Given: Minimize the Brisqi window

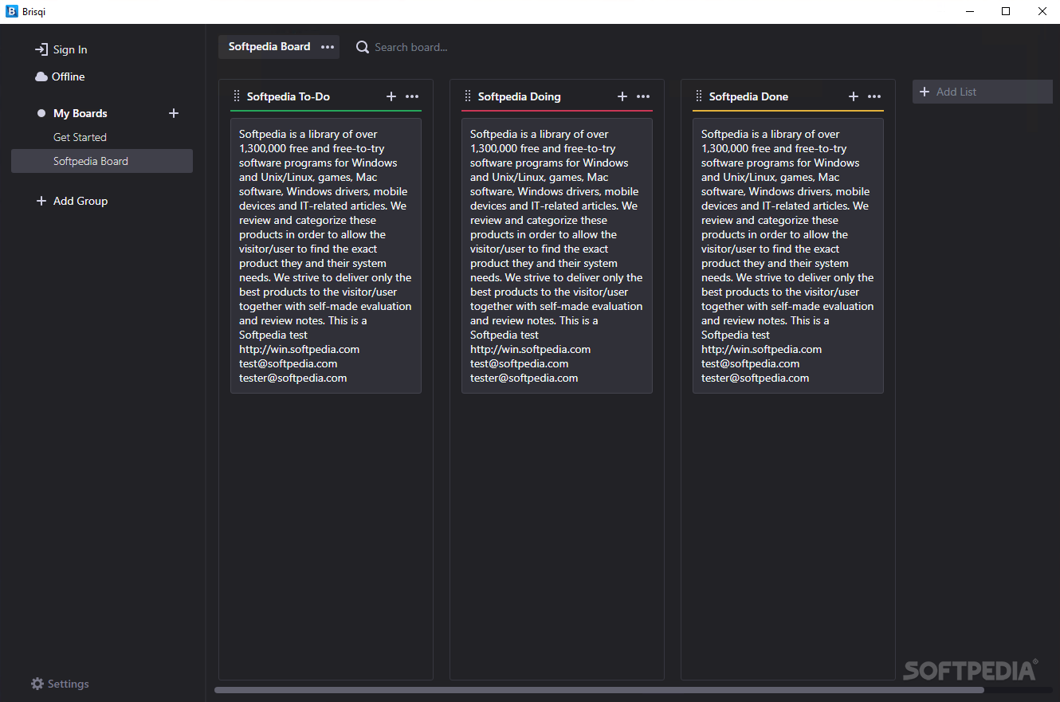Looking at the screenshot, I should pyautogui.click(x=970, y=11).
